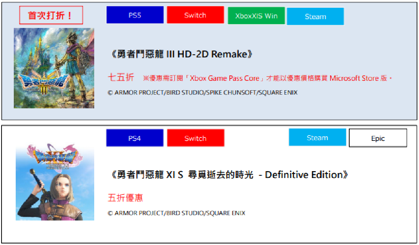Viewport: 419px width, 245px height.
Task: Open the Dragon Quest XI S cover art
Action: click(55, 182)
